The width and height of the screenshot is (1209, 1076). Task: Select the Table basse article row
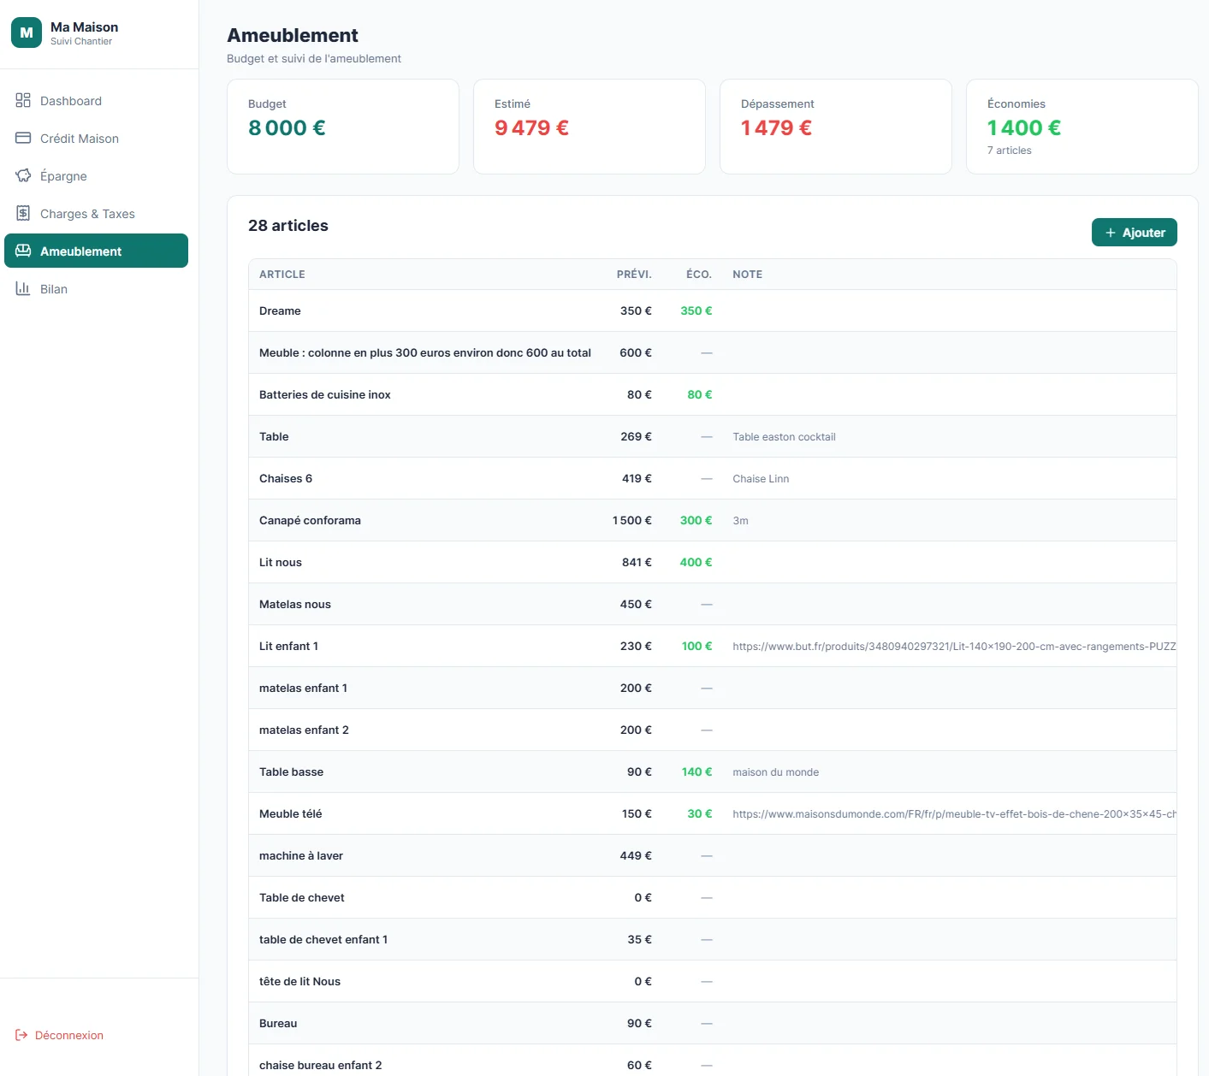pos(712,772)
